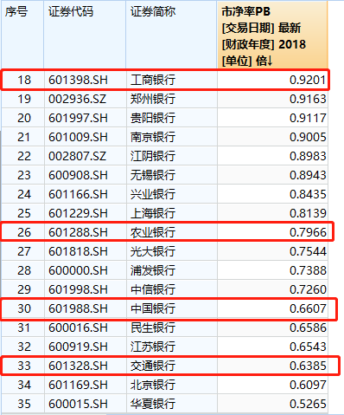Select the 浦发银行 name cell
This screenshot has height=415, width=344.
(153, 270)
